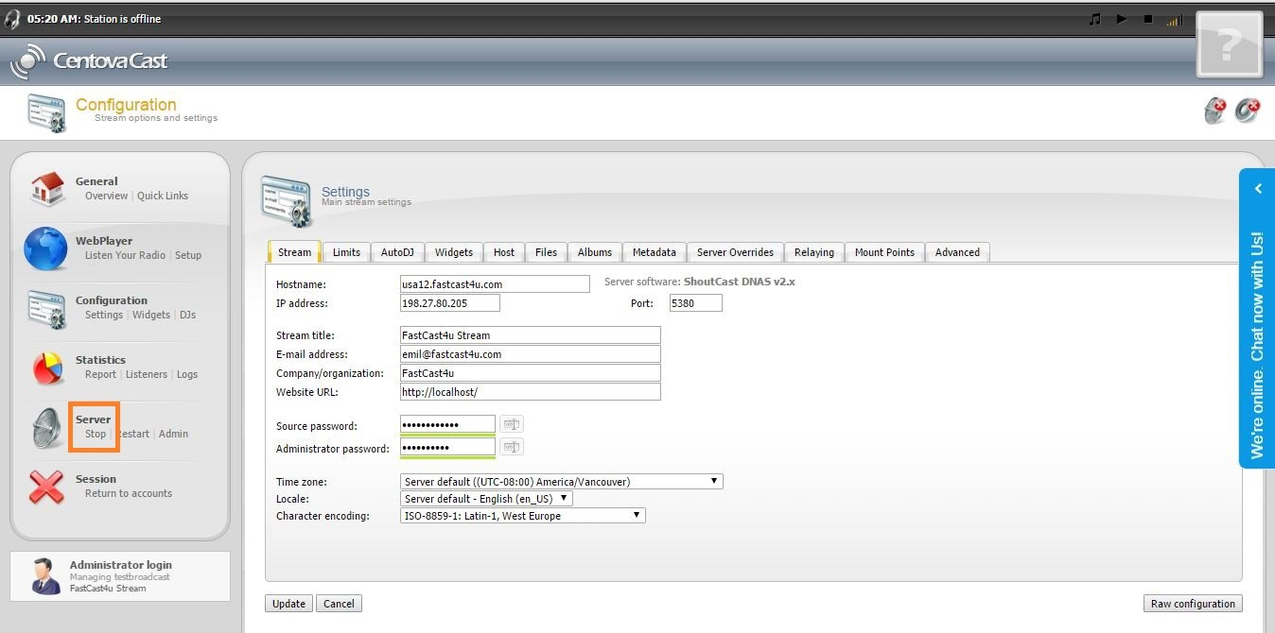Viewport: 1275px width, 633px height.
Task: Click the General house icon
Action: point(47,188)
